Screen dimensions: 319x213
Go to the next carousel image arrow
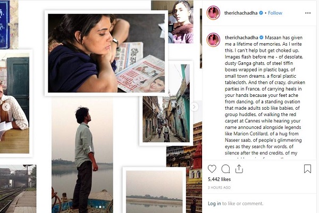194,107
